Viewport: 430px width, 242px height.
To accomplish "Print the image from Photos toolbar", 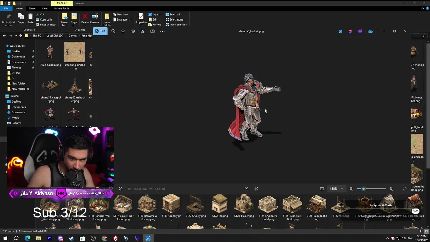I will 133,31.
